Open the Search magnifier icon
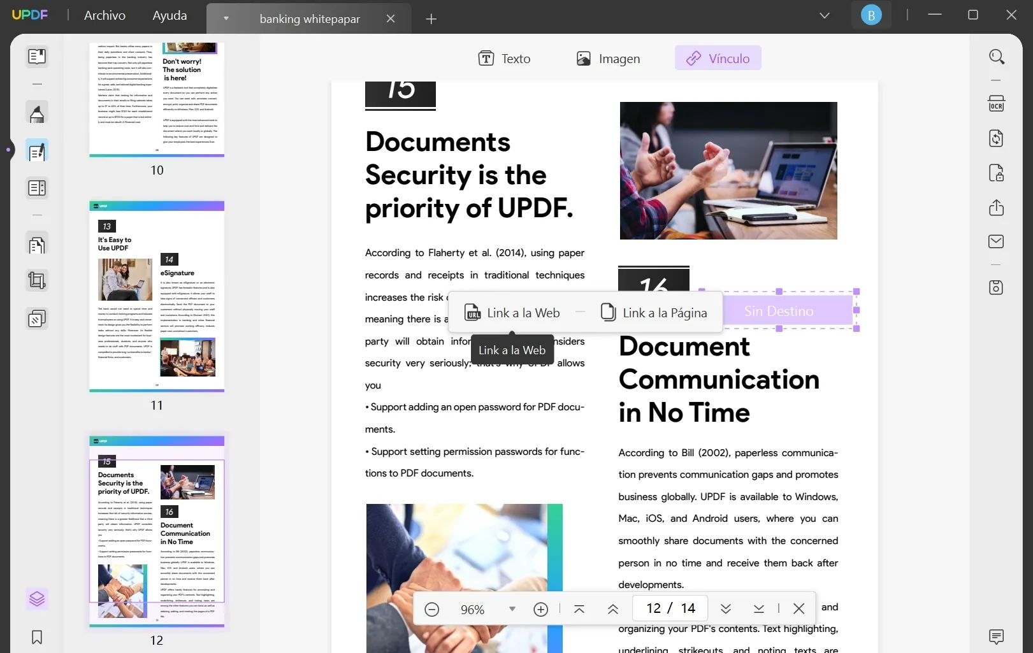The width and height of the screenshot is (1033, 653). pos(997,57)
